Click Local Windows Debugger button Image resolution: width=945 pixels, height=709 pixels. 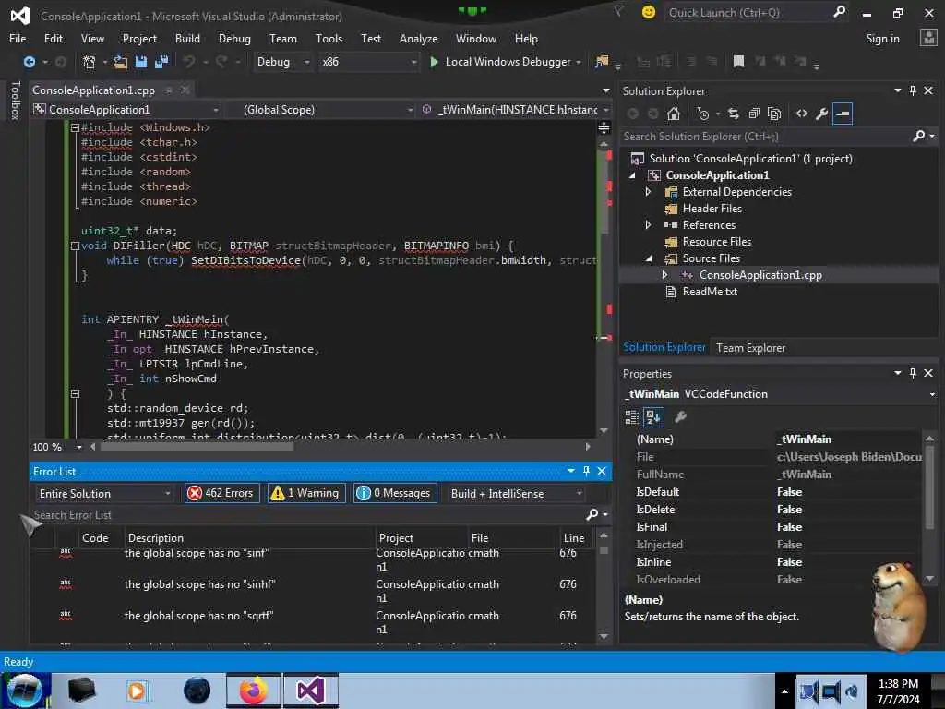[x=508, y=62]
